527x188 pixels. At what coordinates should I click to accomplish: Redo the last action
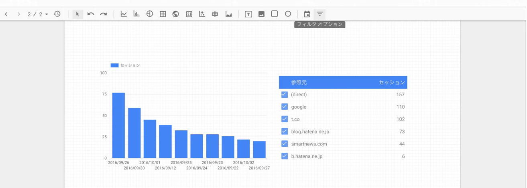click(x=104, y=14)
